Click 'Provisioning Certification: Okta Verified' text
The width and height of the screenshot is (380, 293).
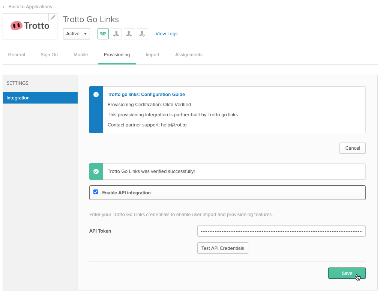point(149,105)
